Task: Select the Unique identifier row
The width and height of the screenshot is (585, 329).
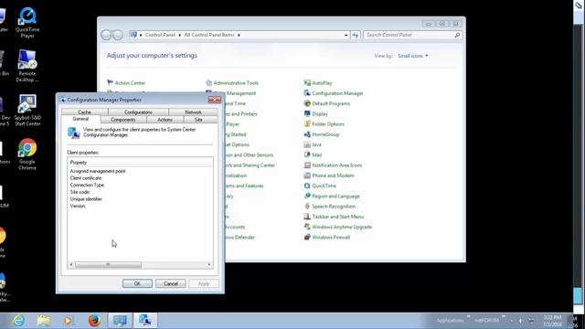Action: point(86,199)
